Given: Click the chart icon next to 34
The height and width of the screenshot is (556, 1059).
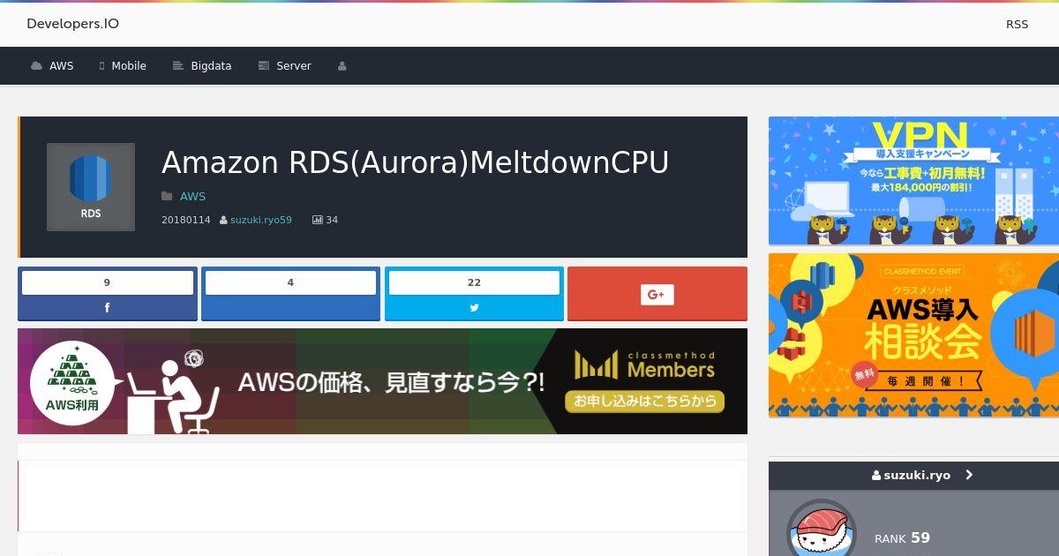Looking at the screenshot, I should click(318, 220).
